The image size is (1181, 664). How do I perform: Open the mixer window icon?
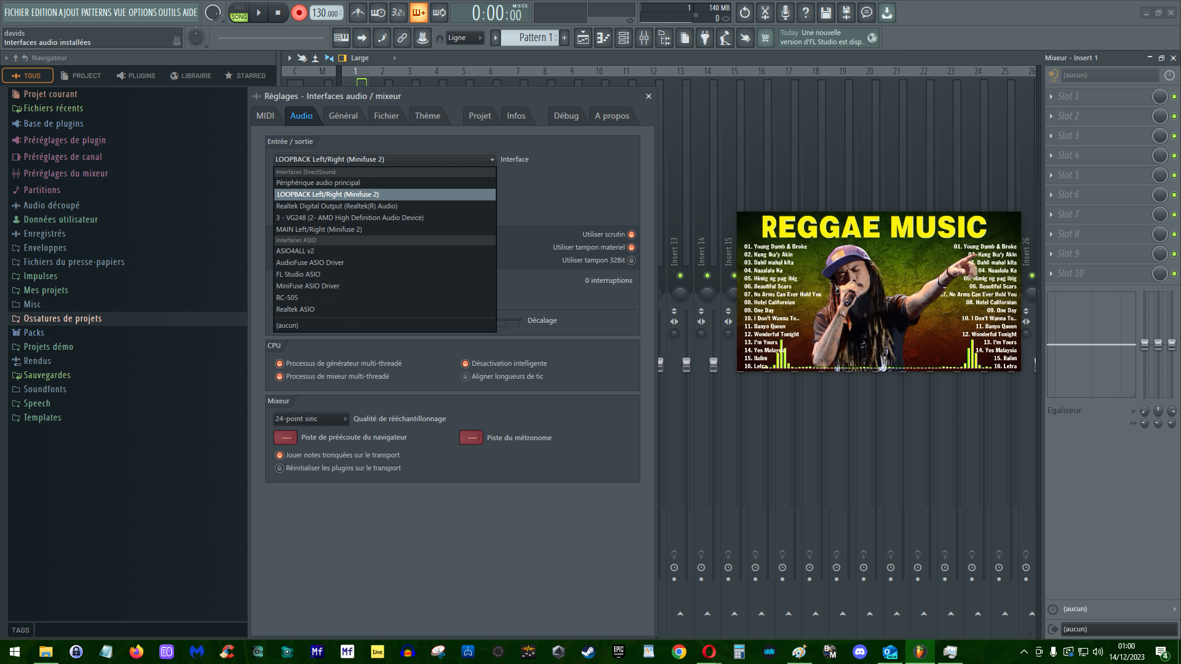click(644, 38)
